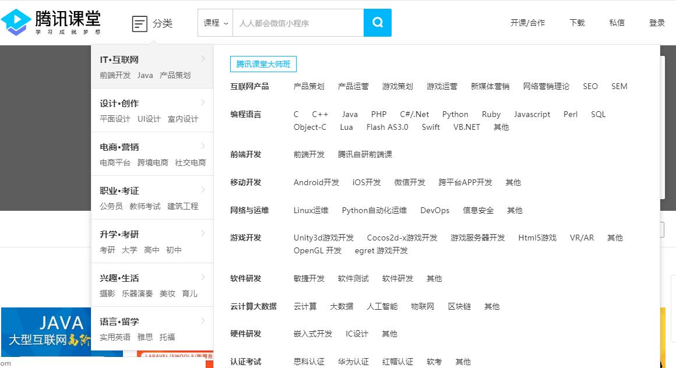Expand the 电商•营销 category arrow
This screenshot has height=368, width=676.
coord(203,146)
